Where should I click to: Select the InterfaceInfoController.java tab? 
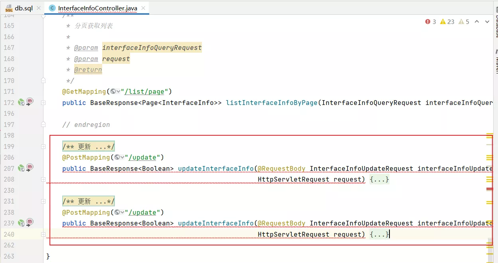(97, 8)
